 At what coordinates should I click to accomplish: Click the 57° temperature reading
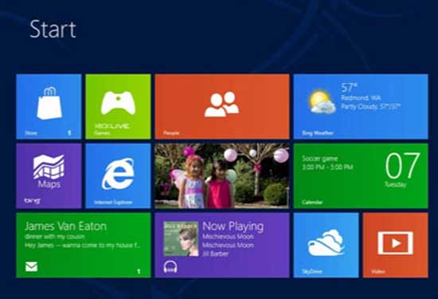pyautogui.click(x=349, y=88)
